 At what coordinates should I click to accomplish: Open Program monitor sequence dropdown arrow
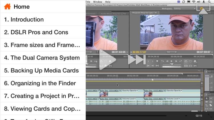pyautogui.click(x=156, y=13)
